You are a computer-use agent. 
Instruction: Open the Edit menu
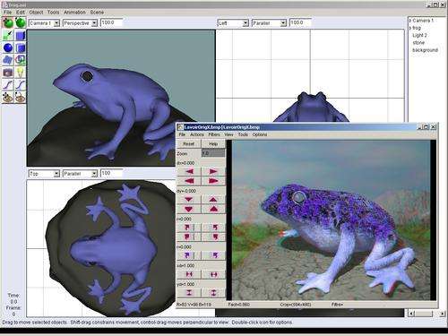(x=21, y=13)
